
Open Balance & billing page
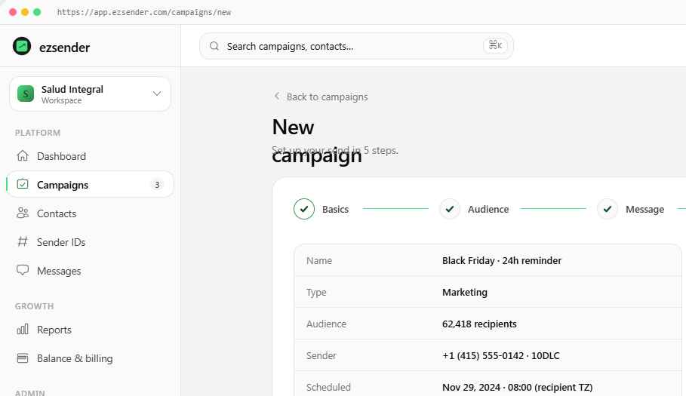click(x=90, y=358)
